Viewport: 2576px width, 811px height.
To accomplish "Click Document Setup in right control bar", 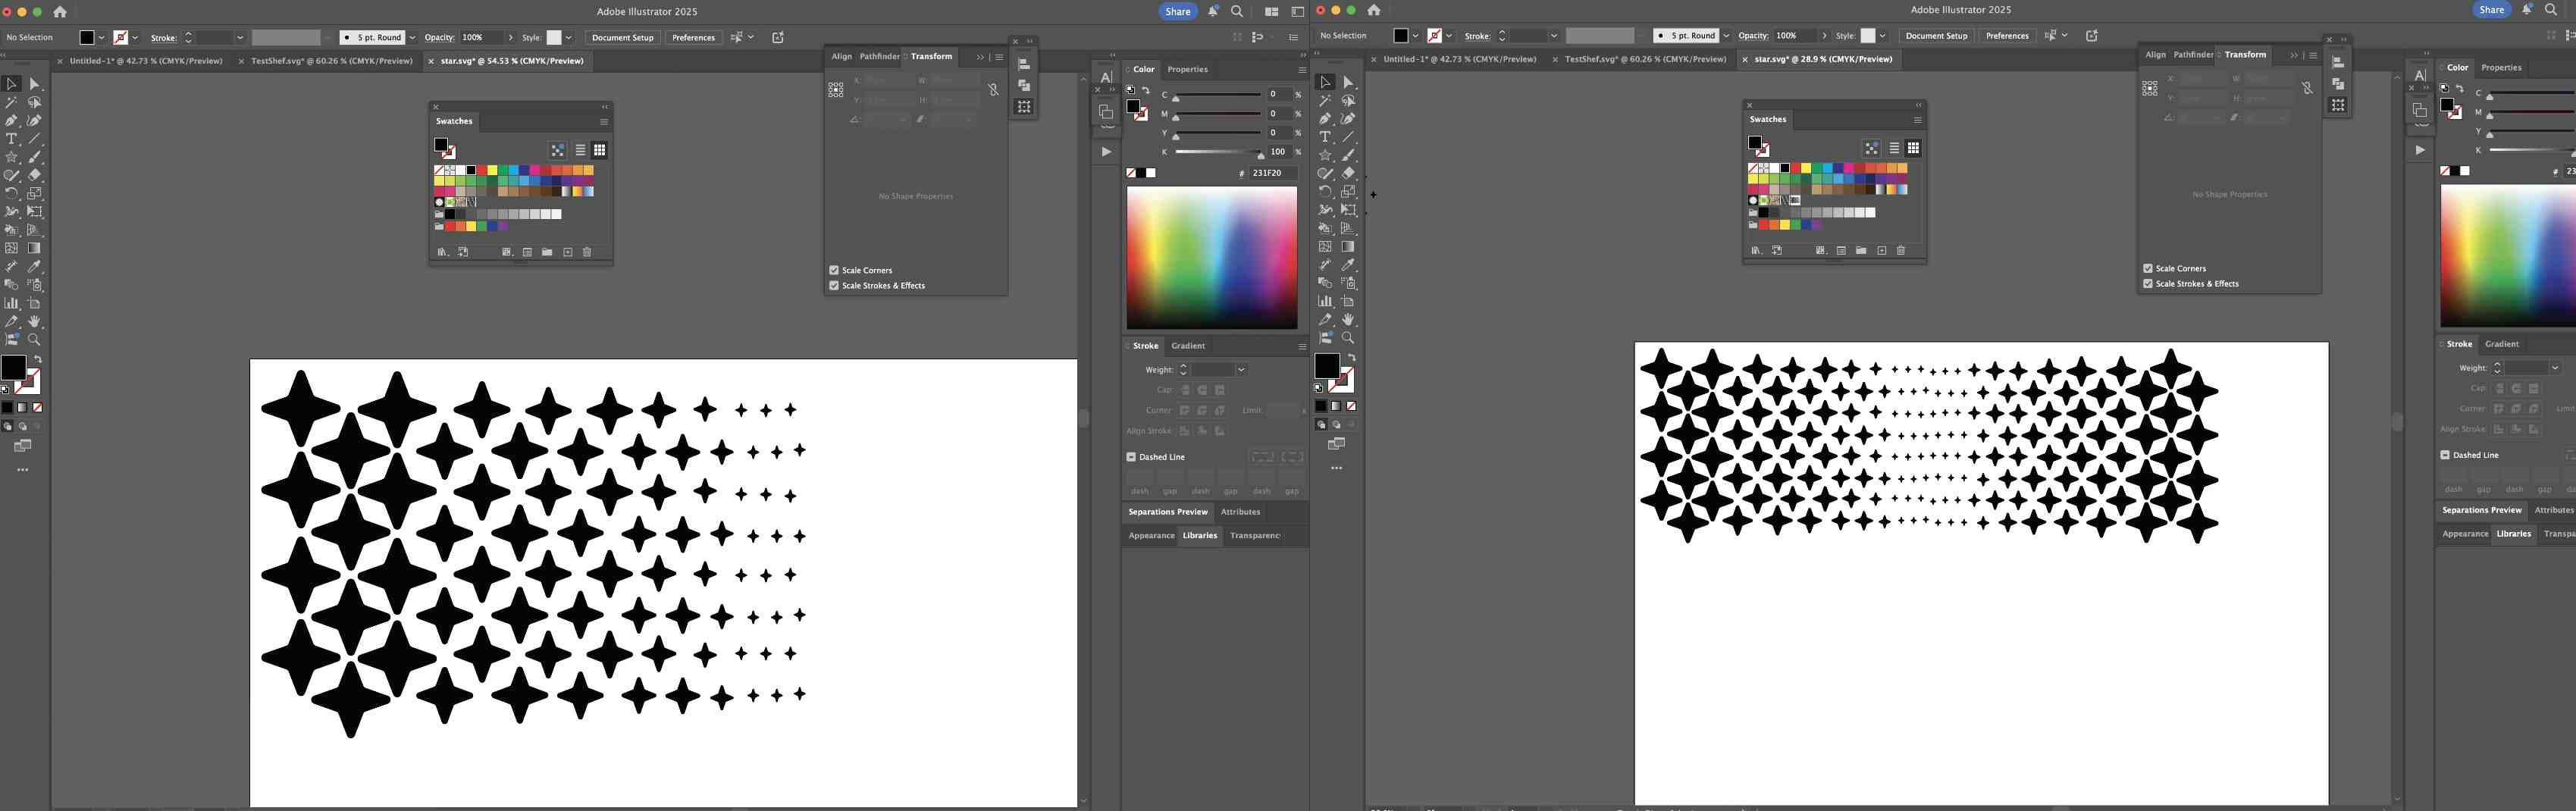I will pyautogui.click(x=1936, y=35).
